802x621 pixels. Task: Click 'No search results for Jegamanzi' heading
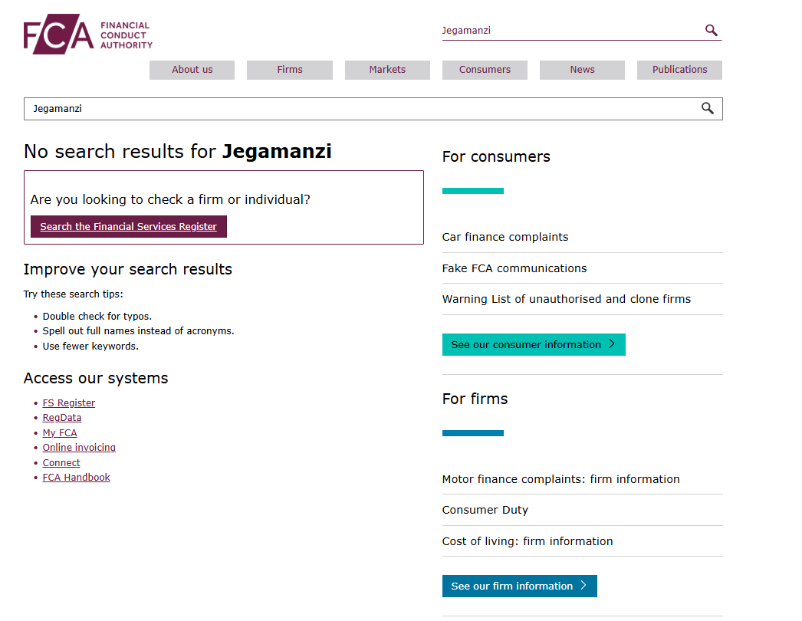[177, 151]
